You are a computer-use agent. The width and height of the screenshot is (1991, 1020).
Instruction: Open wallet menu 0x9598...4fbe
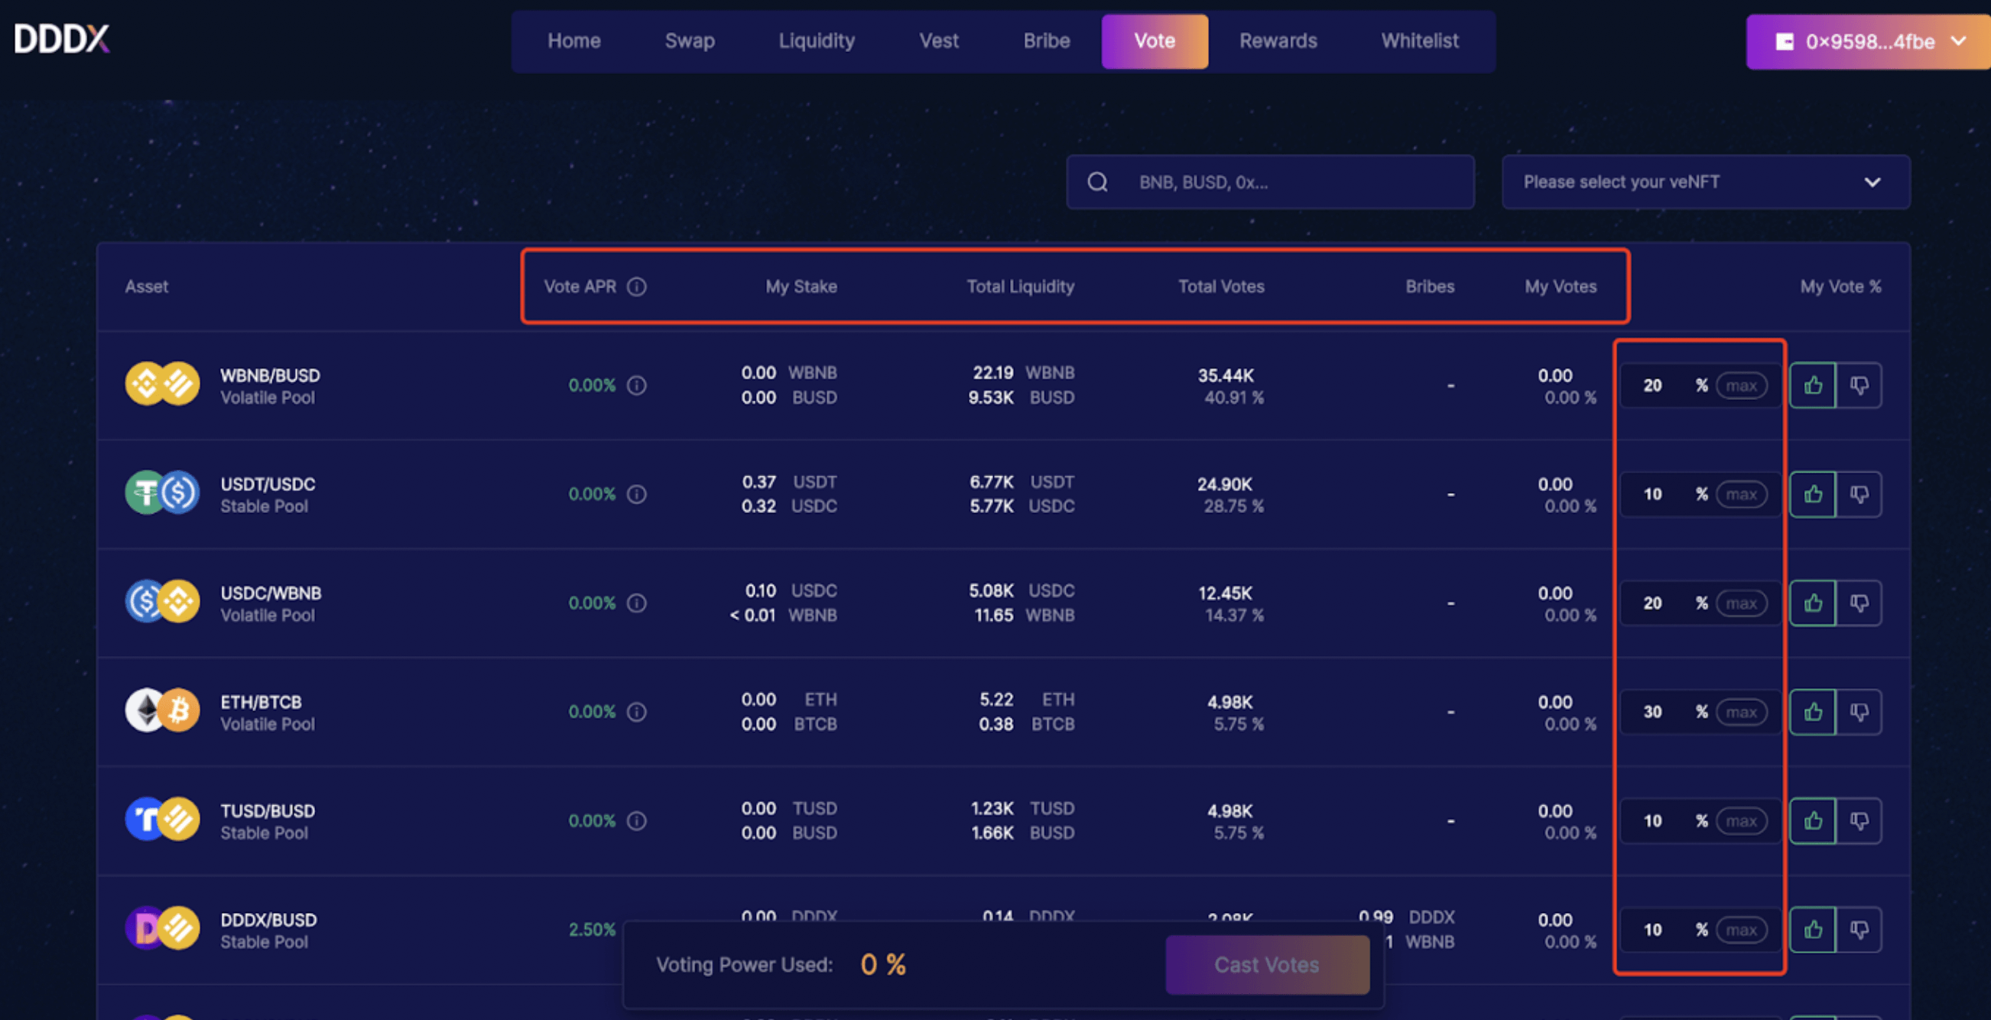tap(1867, 42)
